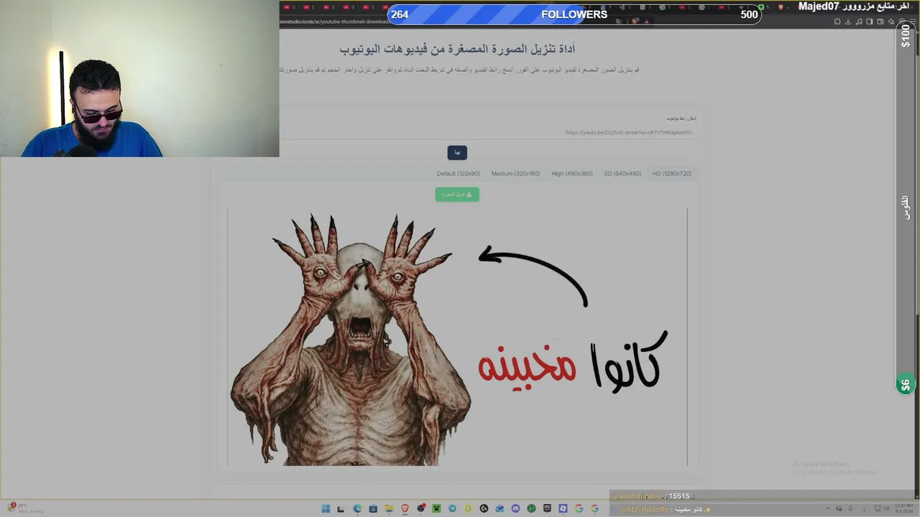
Task: Click the green download image button
Action: (x=457, y=195)
